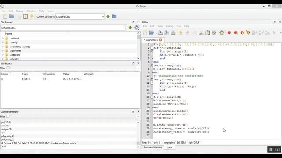Paste clipboard in the Editor toolbar
This screenshot has width=282, height=158.
208,33
